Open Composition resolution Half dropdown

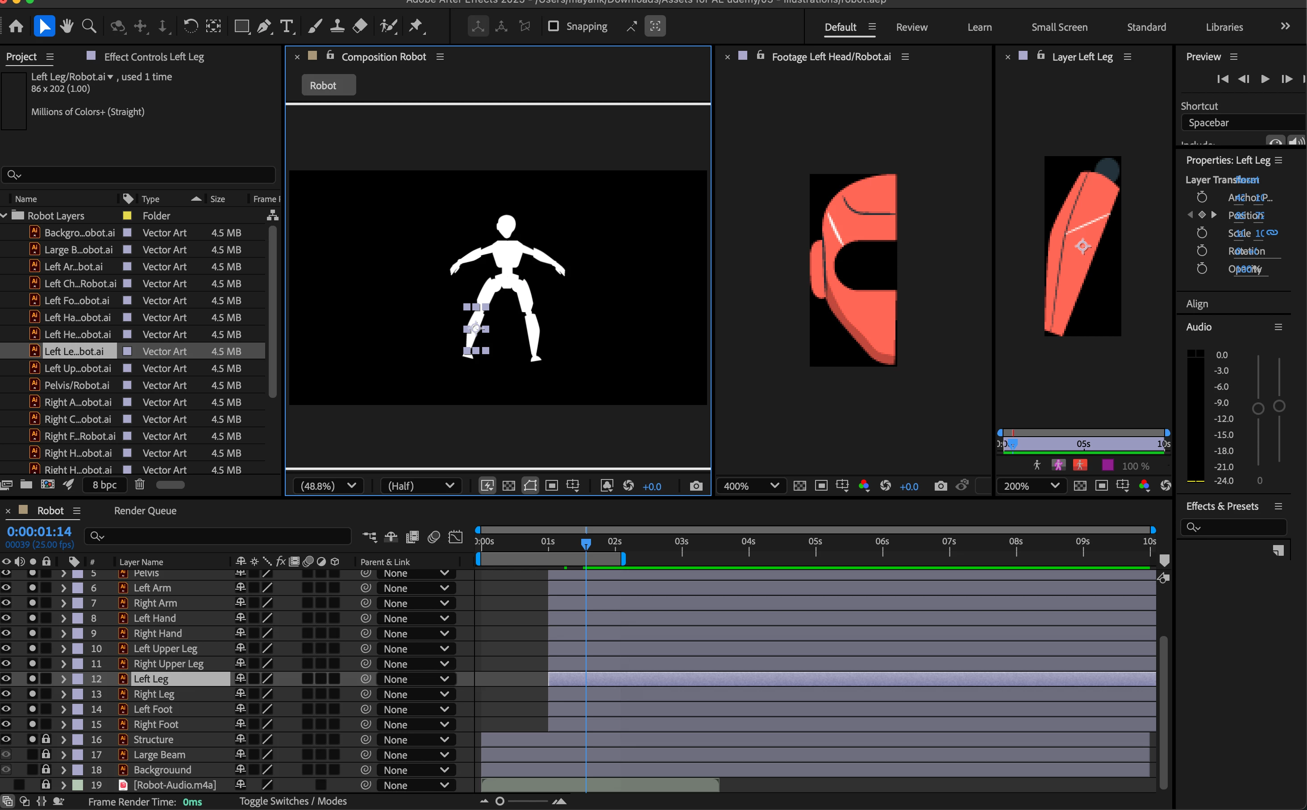(420, 486)
